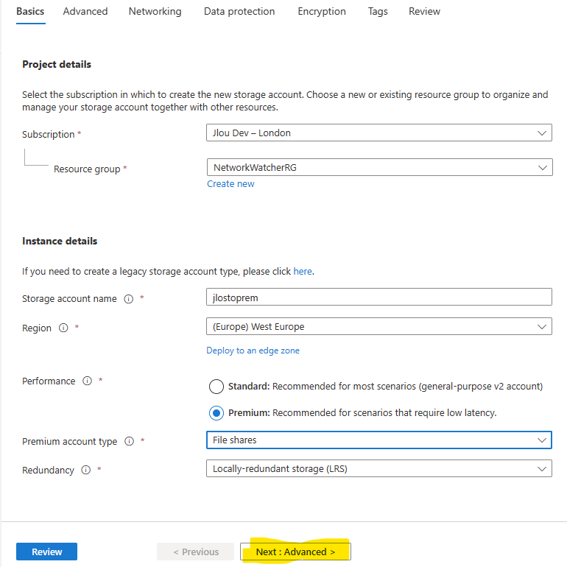Go to the Encryption tab
Screen dimensions: 567x567
322,12
